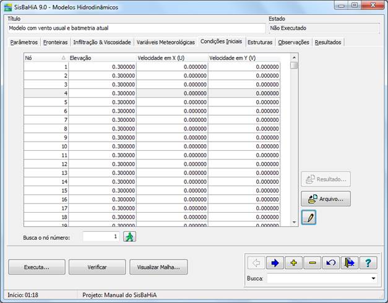
Task: Click the undo curved arrow icon
Action: pos(331,263)
